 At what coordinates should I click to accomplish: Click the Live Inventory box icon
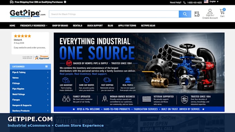click(x=66, y=80)
